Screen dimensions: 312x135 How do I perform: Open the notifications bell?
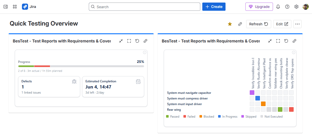click(x=278, y=7)
